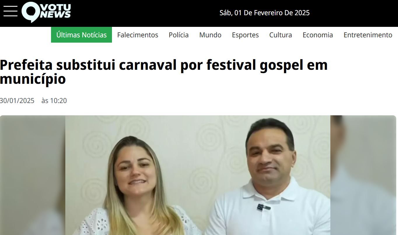
Task: Click the blurred right edge of photo
Action: (x=363, y=175)
